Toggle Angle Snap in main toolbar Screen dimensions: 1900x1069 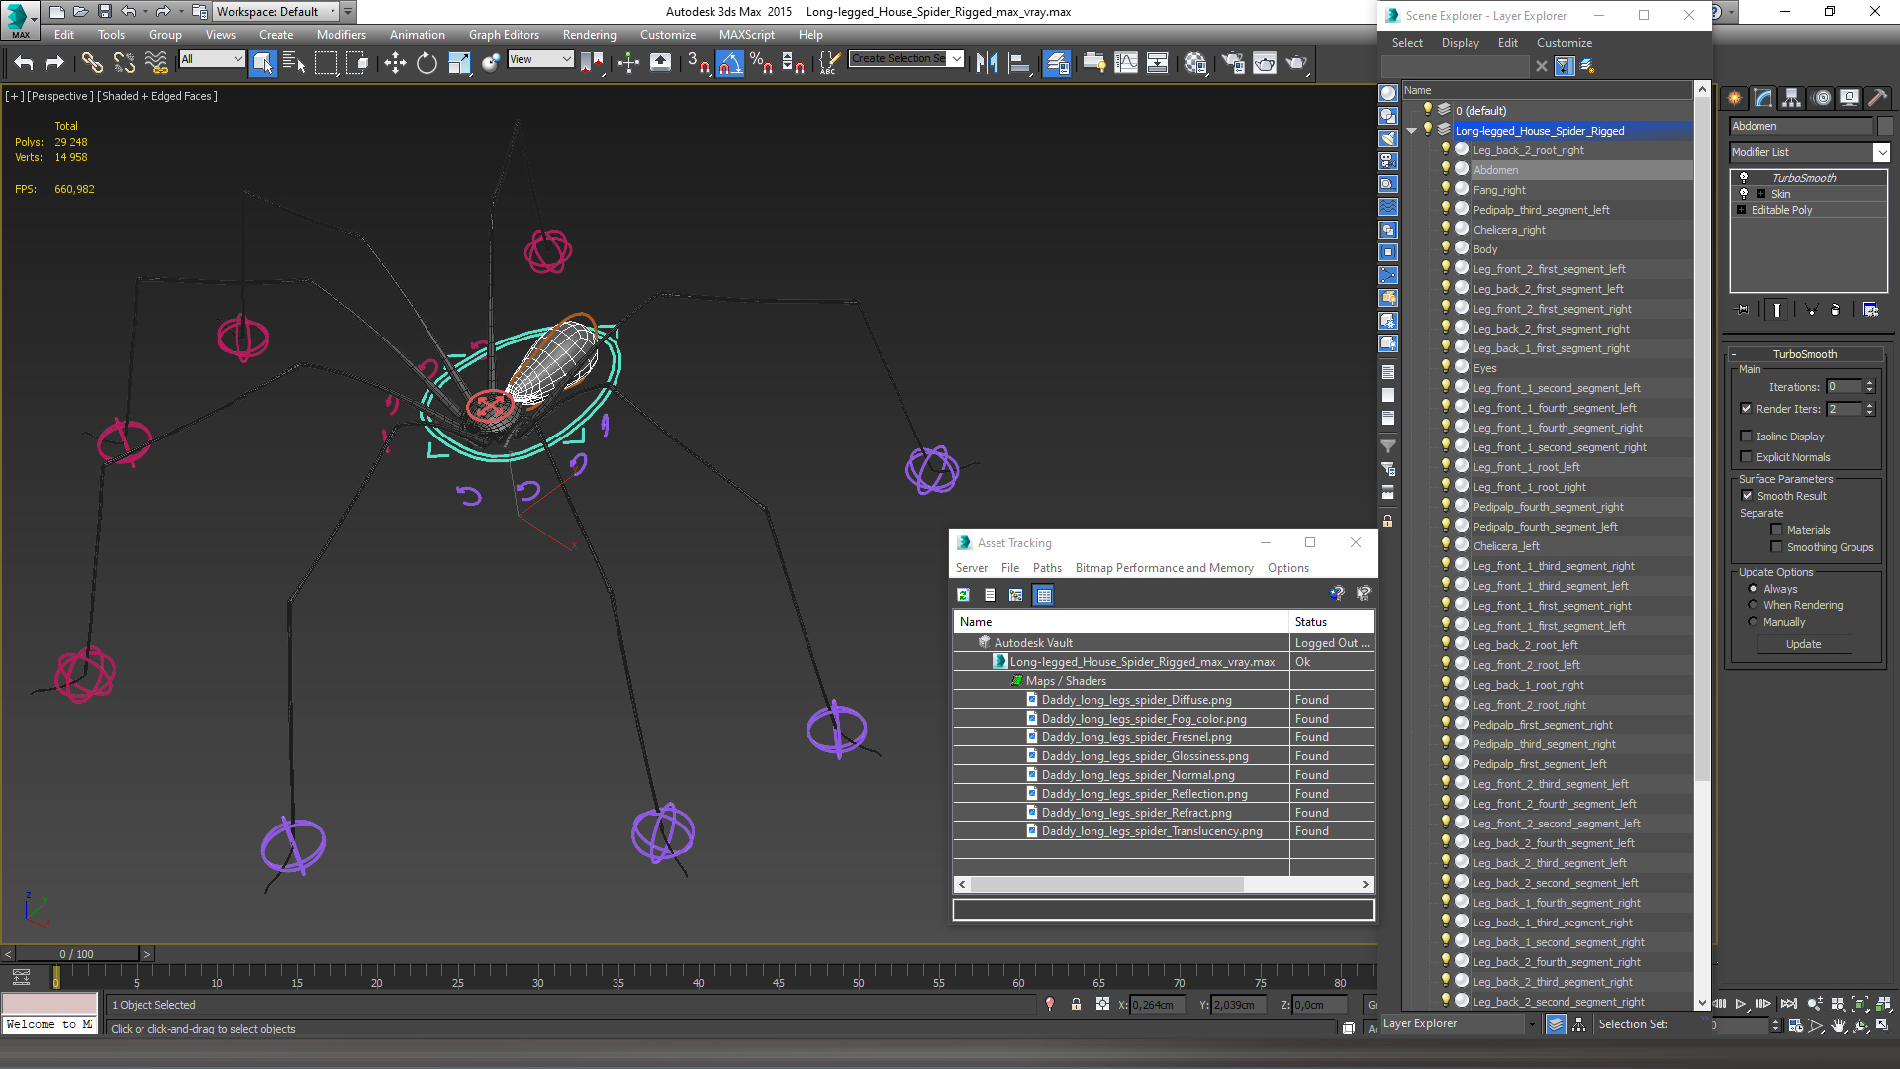point(729,63)
